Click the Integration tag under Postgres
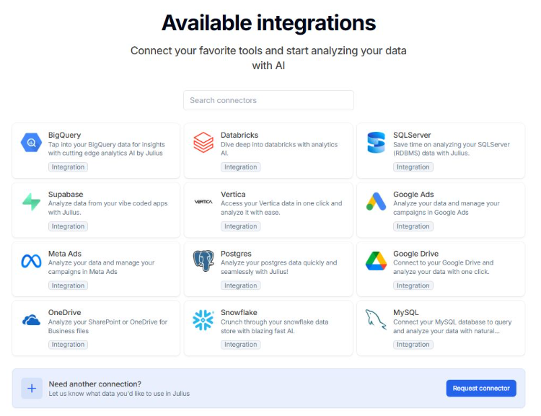 coord(240,286)
